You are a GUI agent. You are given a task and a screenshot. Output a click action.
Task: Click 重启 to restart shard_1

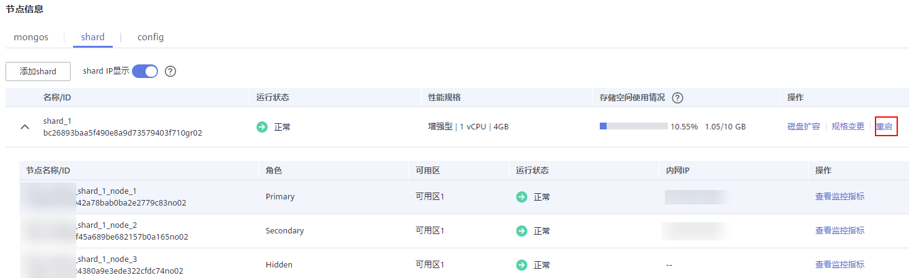point(884,126)
